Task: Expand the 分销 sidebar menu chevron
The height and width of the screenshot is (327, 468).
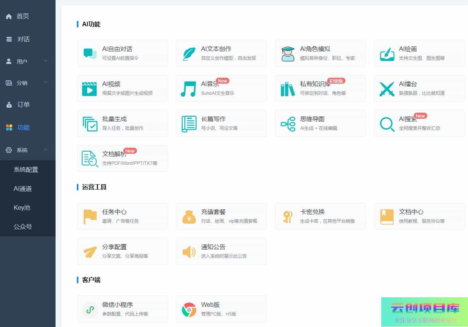Action: click(x=46, y=83)
